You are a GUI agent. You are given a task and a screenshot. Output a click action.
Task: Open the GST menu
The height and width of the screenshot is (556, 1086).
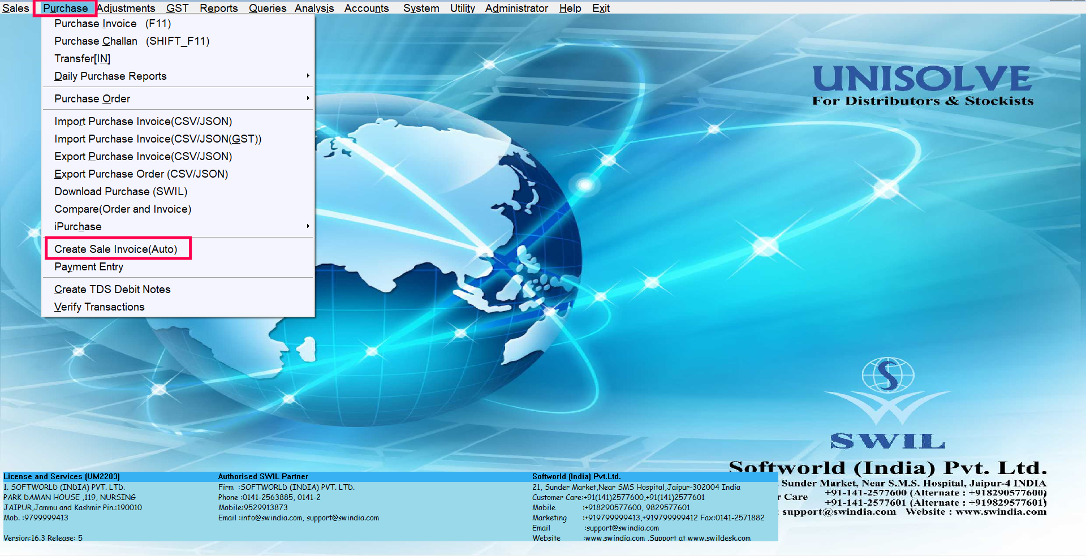(x=177, y=8)
